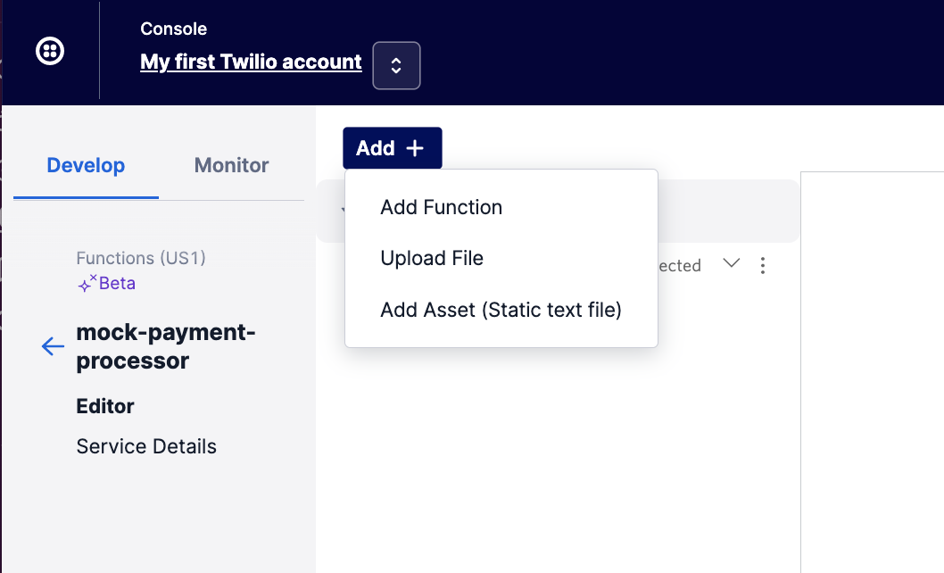The width and height of the screenshot is (944, 573).
Task: Switch to the Monitor tab
Action: click(x=231, y=165)
